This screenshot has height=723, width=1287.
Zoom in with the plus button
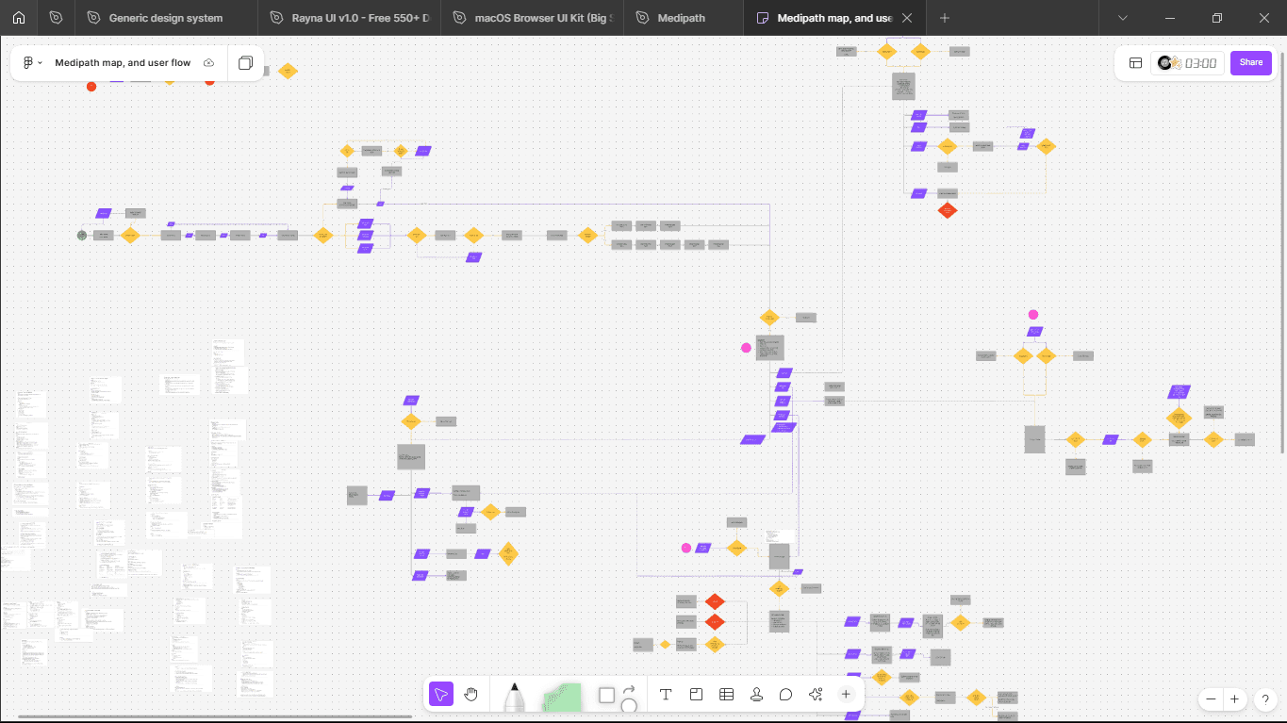coord(1234,699)
